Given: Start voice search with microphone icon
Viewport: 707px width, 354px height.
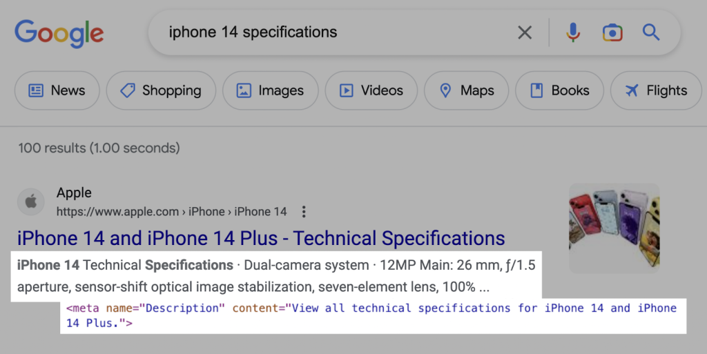Looking at the screenshot, I should 572,32.
